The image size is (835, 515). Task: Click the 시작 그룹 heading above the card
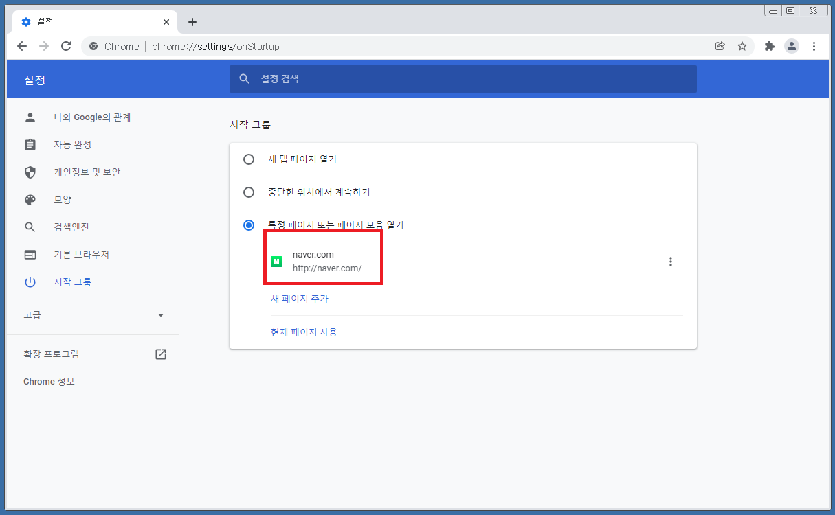click(x=250, y=125)
